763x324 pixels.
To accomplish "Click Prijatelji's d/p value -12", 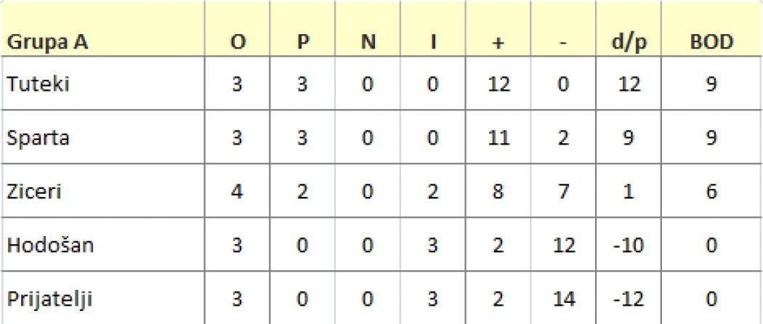I will 629,298.
